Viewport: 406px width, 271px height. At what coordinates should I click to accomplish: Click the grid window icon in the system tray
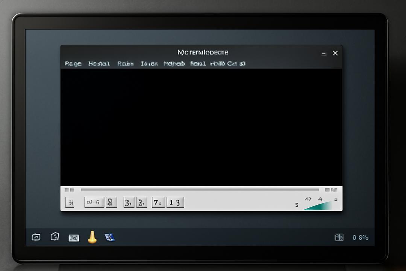pos(339,237)
